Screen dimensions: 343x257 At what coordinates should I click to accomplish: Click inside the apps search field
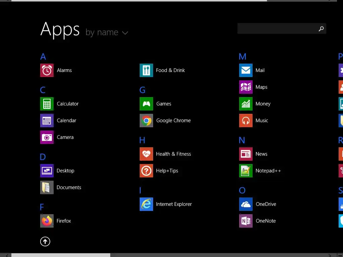(282, 28)
